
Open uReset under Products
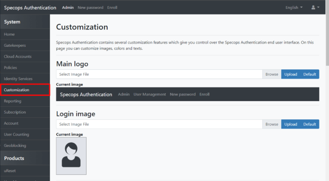25,171
